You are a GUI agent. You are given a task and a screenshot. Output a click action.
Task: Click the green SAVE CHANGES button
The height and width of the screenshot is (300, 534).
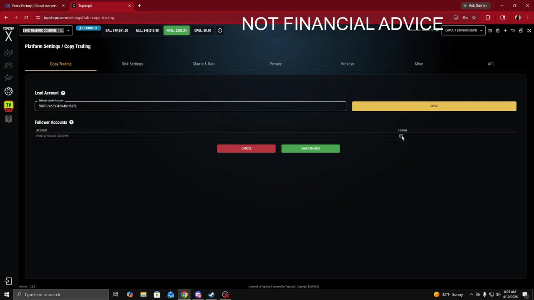pyautogui.click(x=310, y=148)
